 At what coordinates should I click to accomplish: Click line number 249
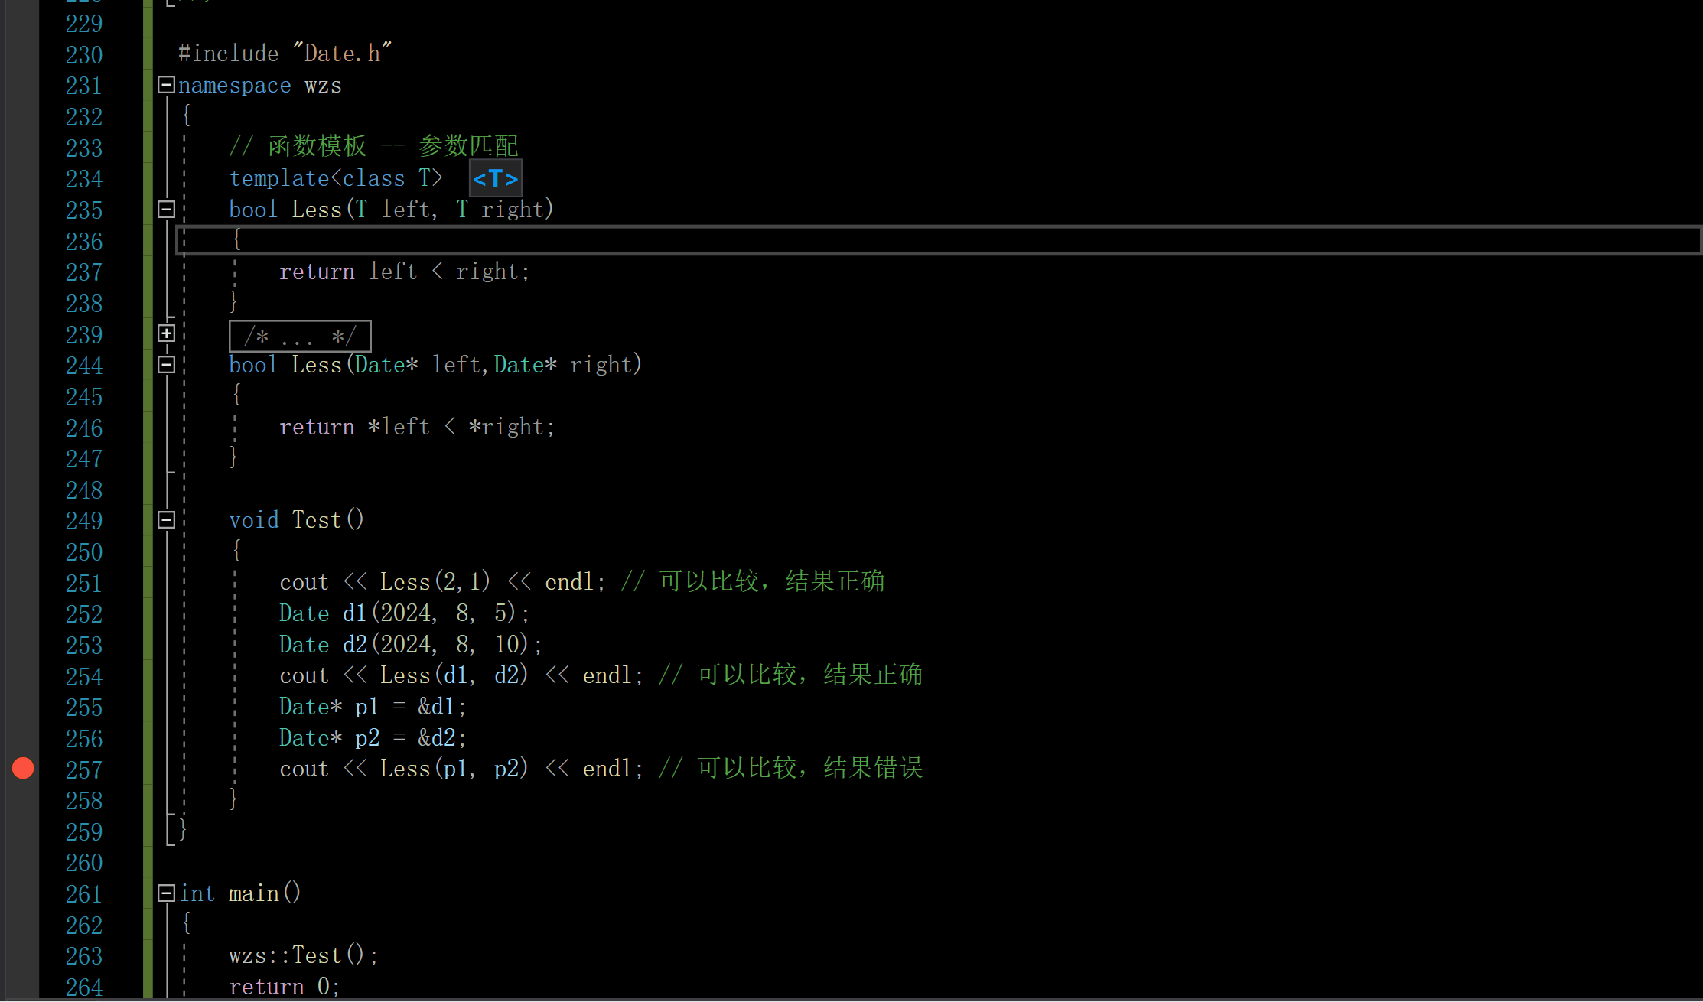click(84, 521)
